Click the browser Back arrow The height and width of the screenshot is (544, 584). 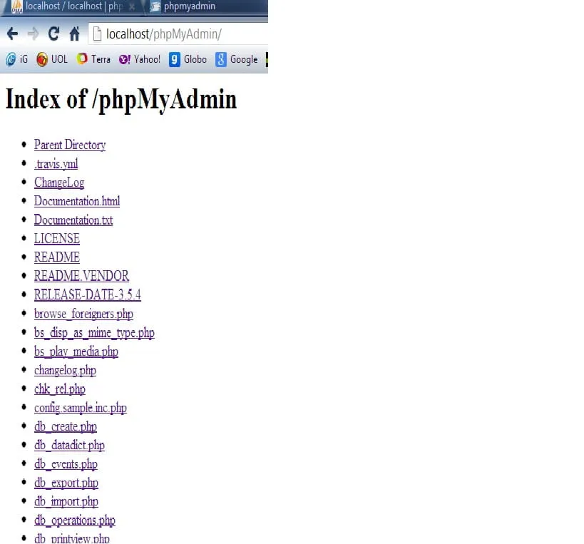(x=12, y=34)
